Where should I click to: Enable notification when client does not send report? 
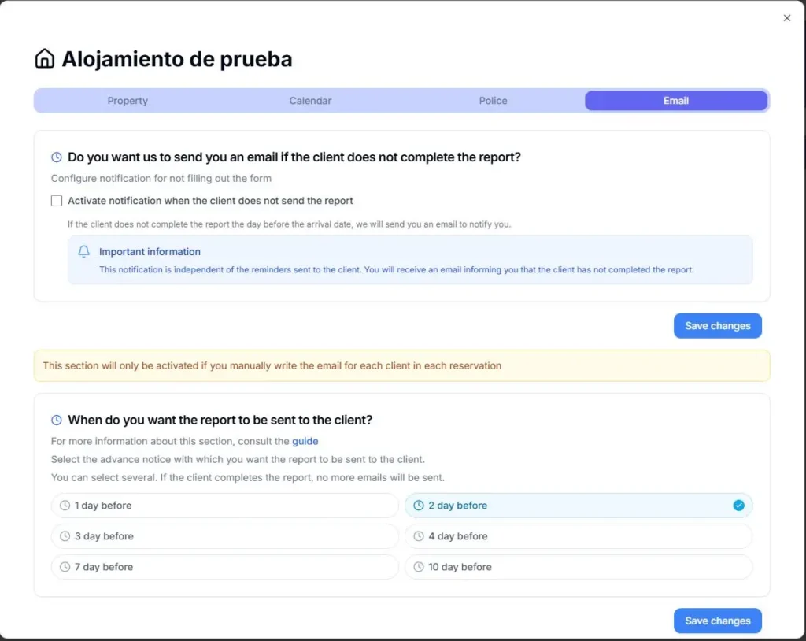(x=56, y=200)
